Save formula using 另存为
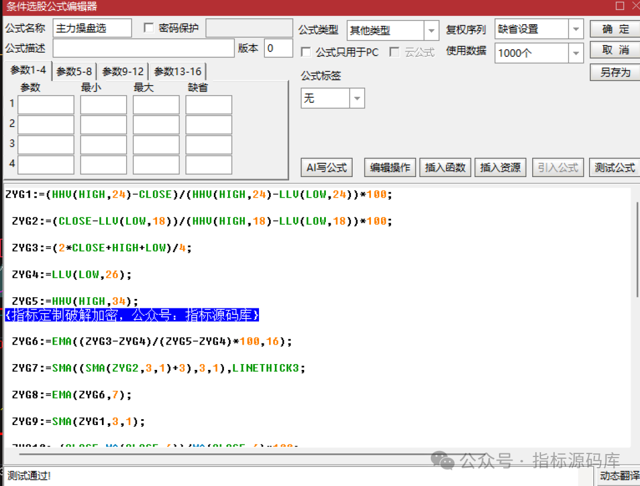Screen dimensions: 640x486 (x=615, y=72)
